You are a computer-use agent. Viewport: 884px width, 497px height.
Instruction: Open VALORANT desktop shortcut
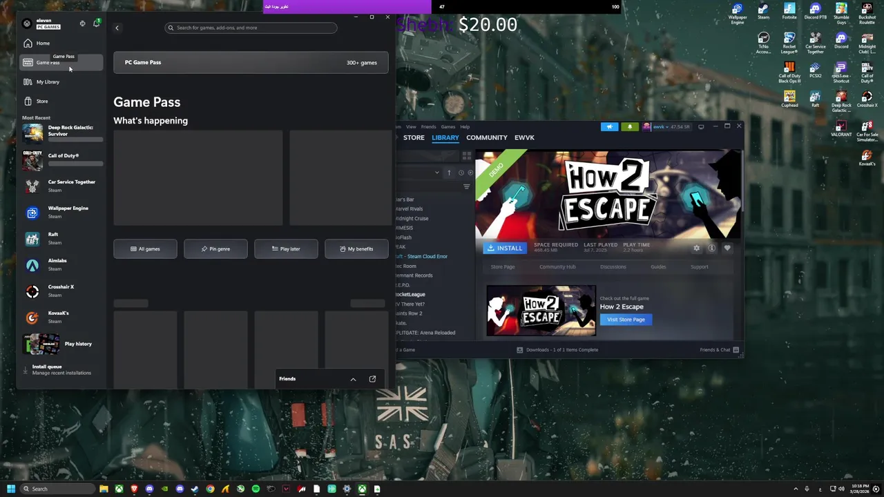[x=841, y=129]
